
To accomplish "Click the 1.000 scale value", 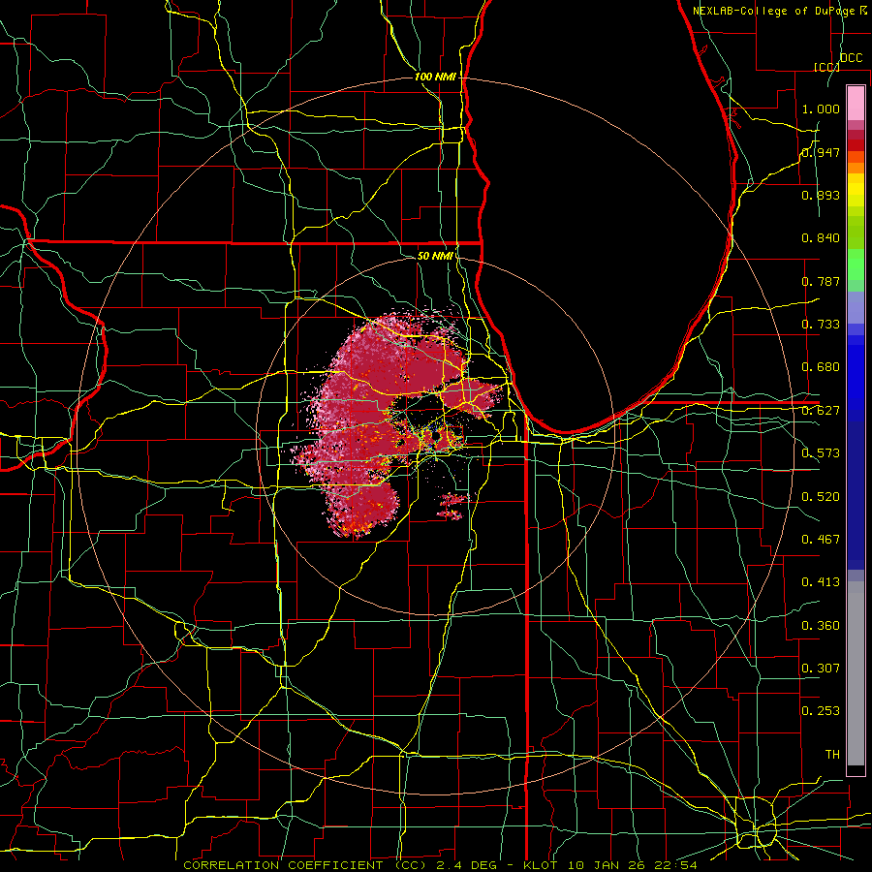I will [821, 109].
